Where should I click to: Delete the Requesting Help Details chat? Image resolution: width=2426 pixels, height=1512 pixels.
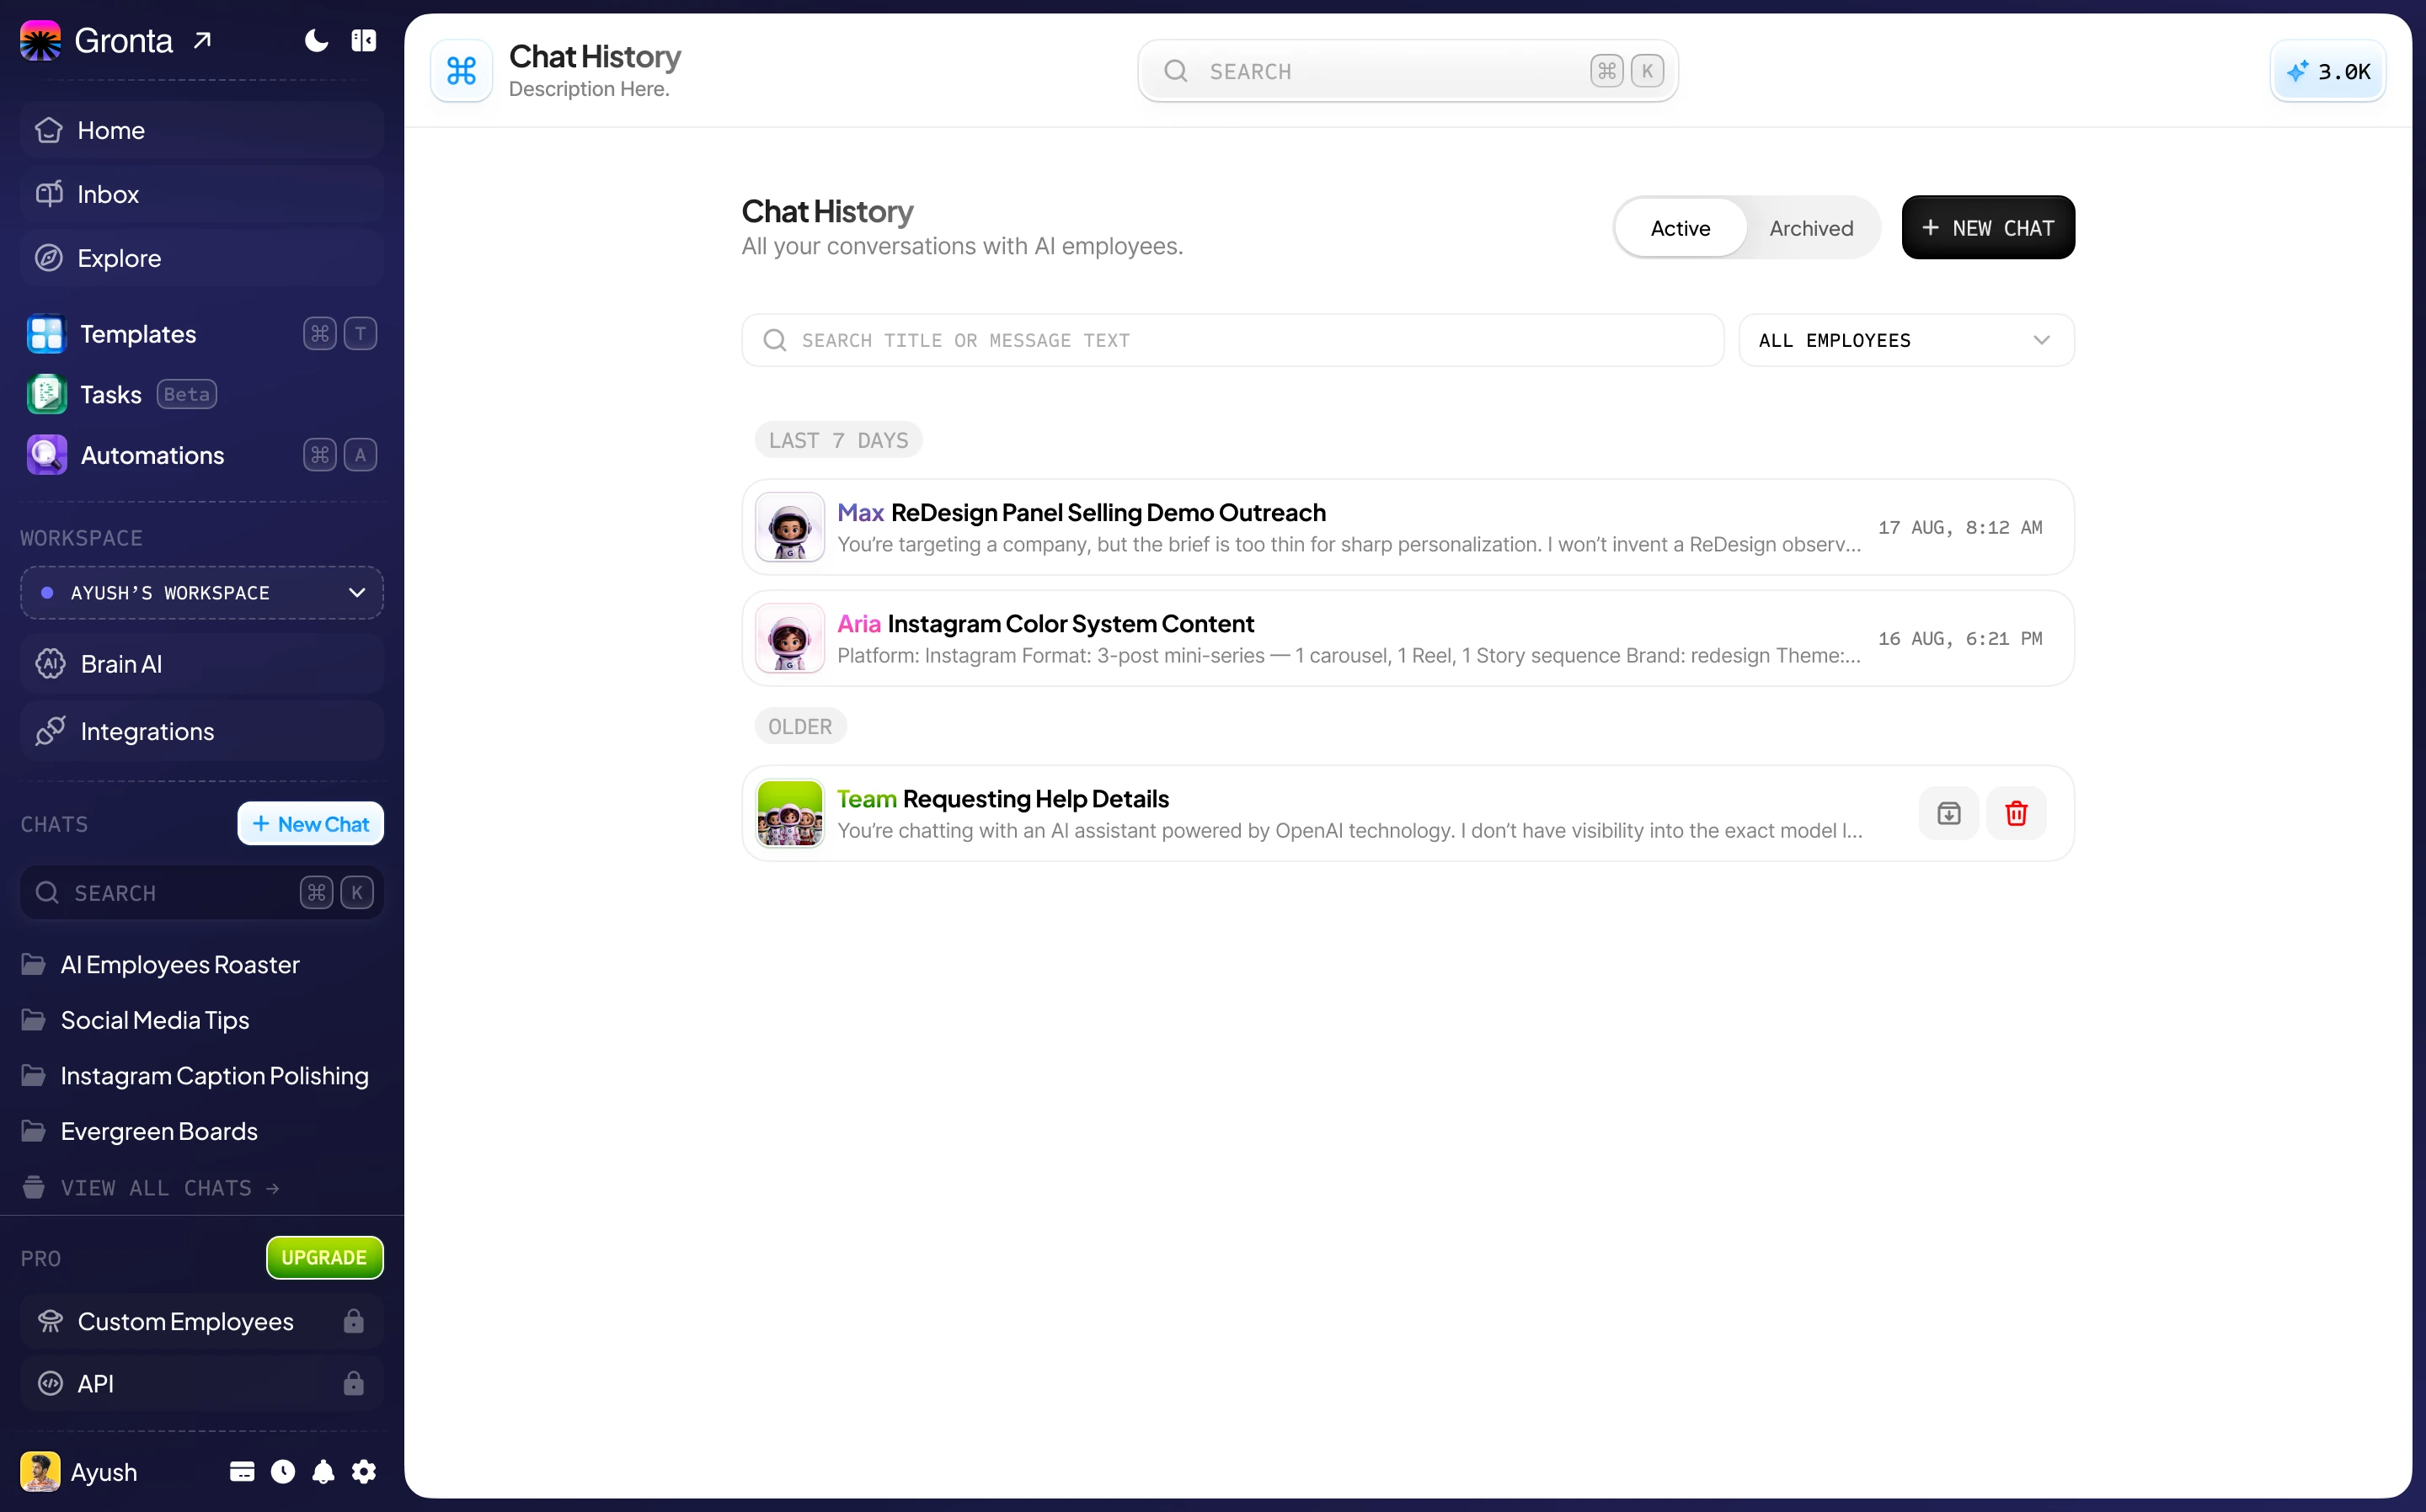pyautogui.click(x=2016, y=813)
